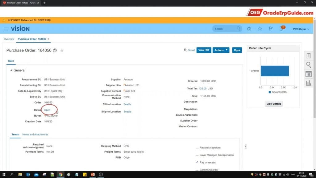Switch to the Notes and Attachments tab
Image resolution: width=316 pixels, height=178 pixels.
[35, 135]
